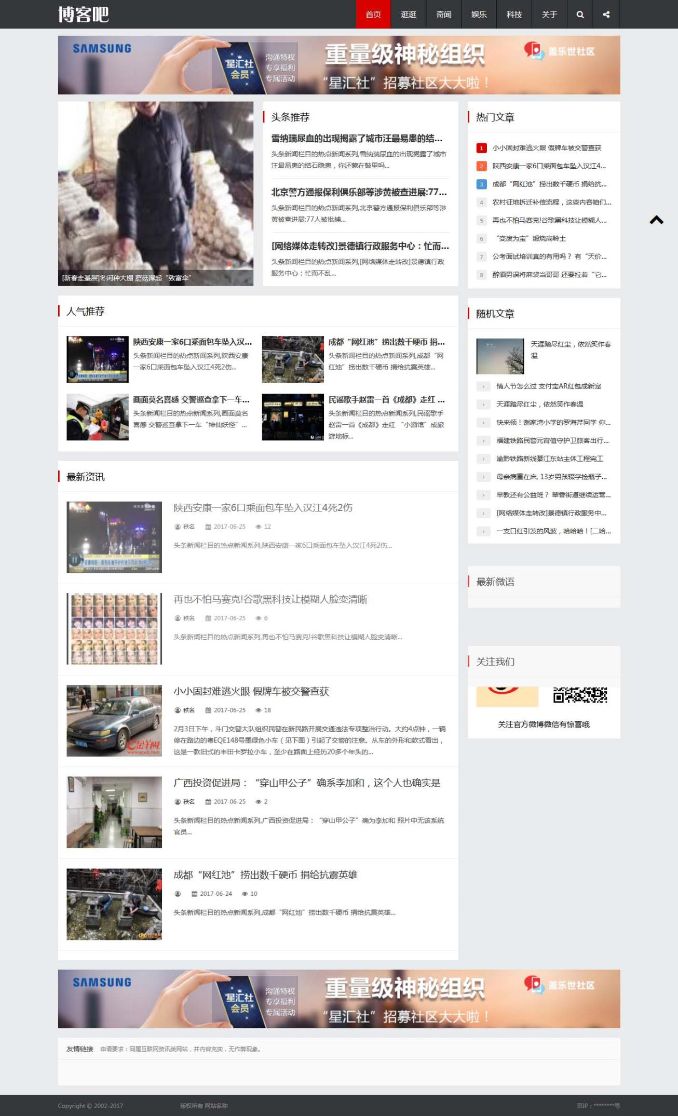Screen dimensions: 678x1116
Task: Open random article 一支口红引发的风波
Action: pos(553,532)
